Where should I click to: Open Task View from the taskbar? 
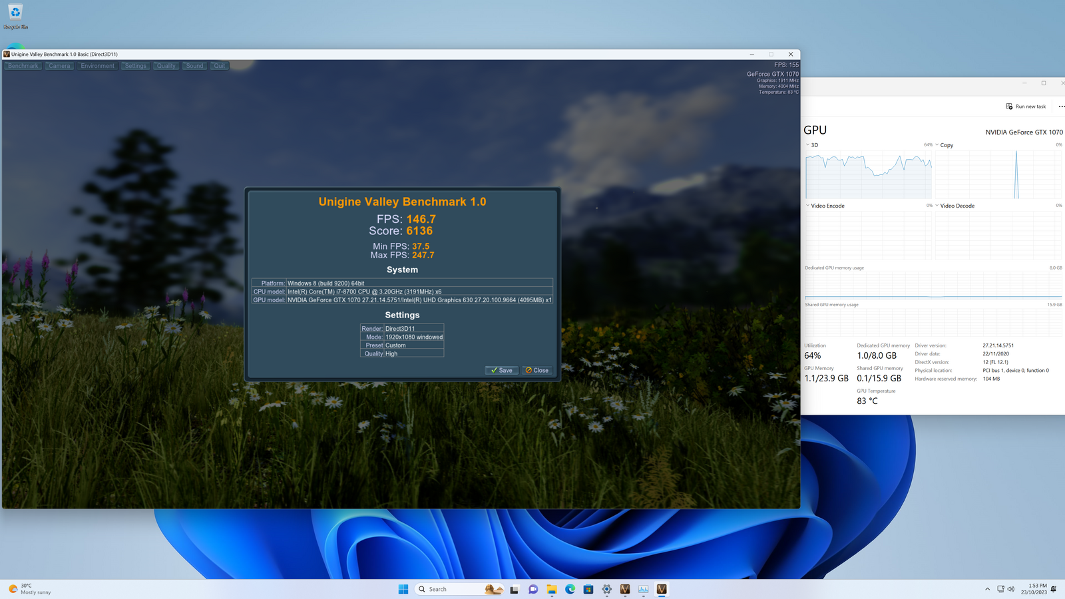[x=514, y=589]
